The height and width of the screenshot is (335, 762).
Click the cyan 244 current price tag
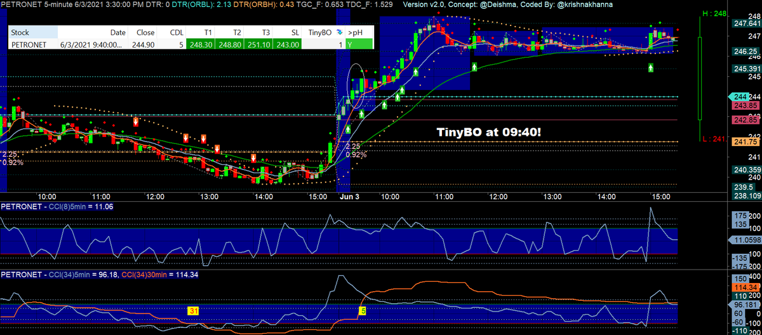pos(739,96)
